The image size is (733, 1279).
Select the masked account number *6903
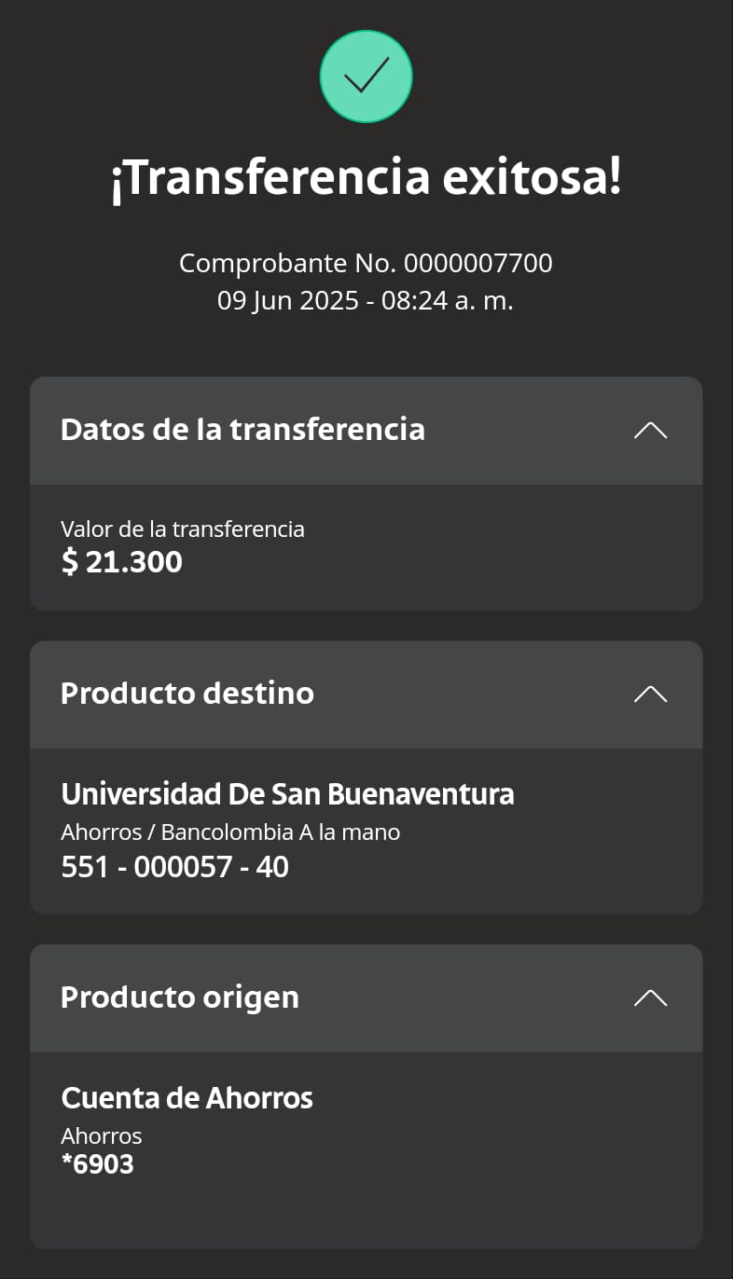[x=97, y=1164]
